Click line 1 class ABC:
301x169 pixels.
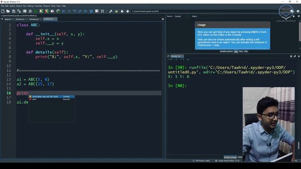coord(28,25)
